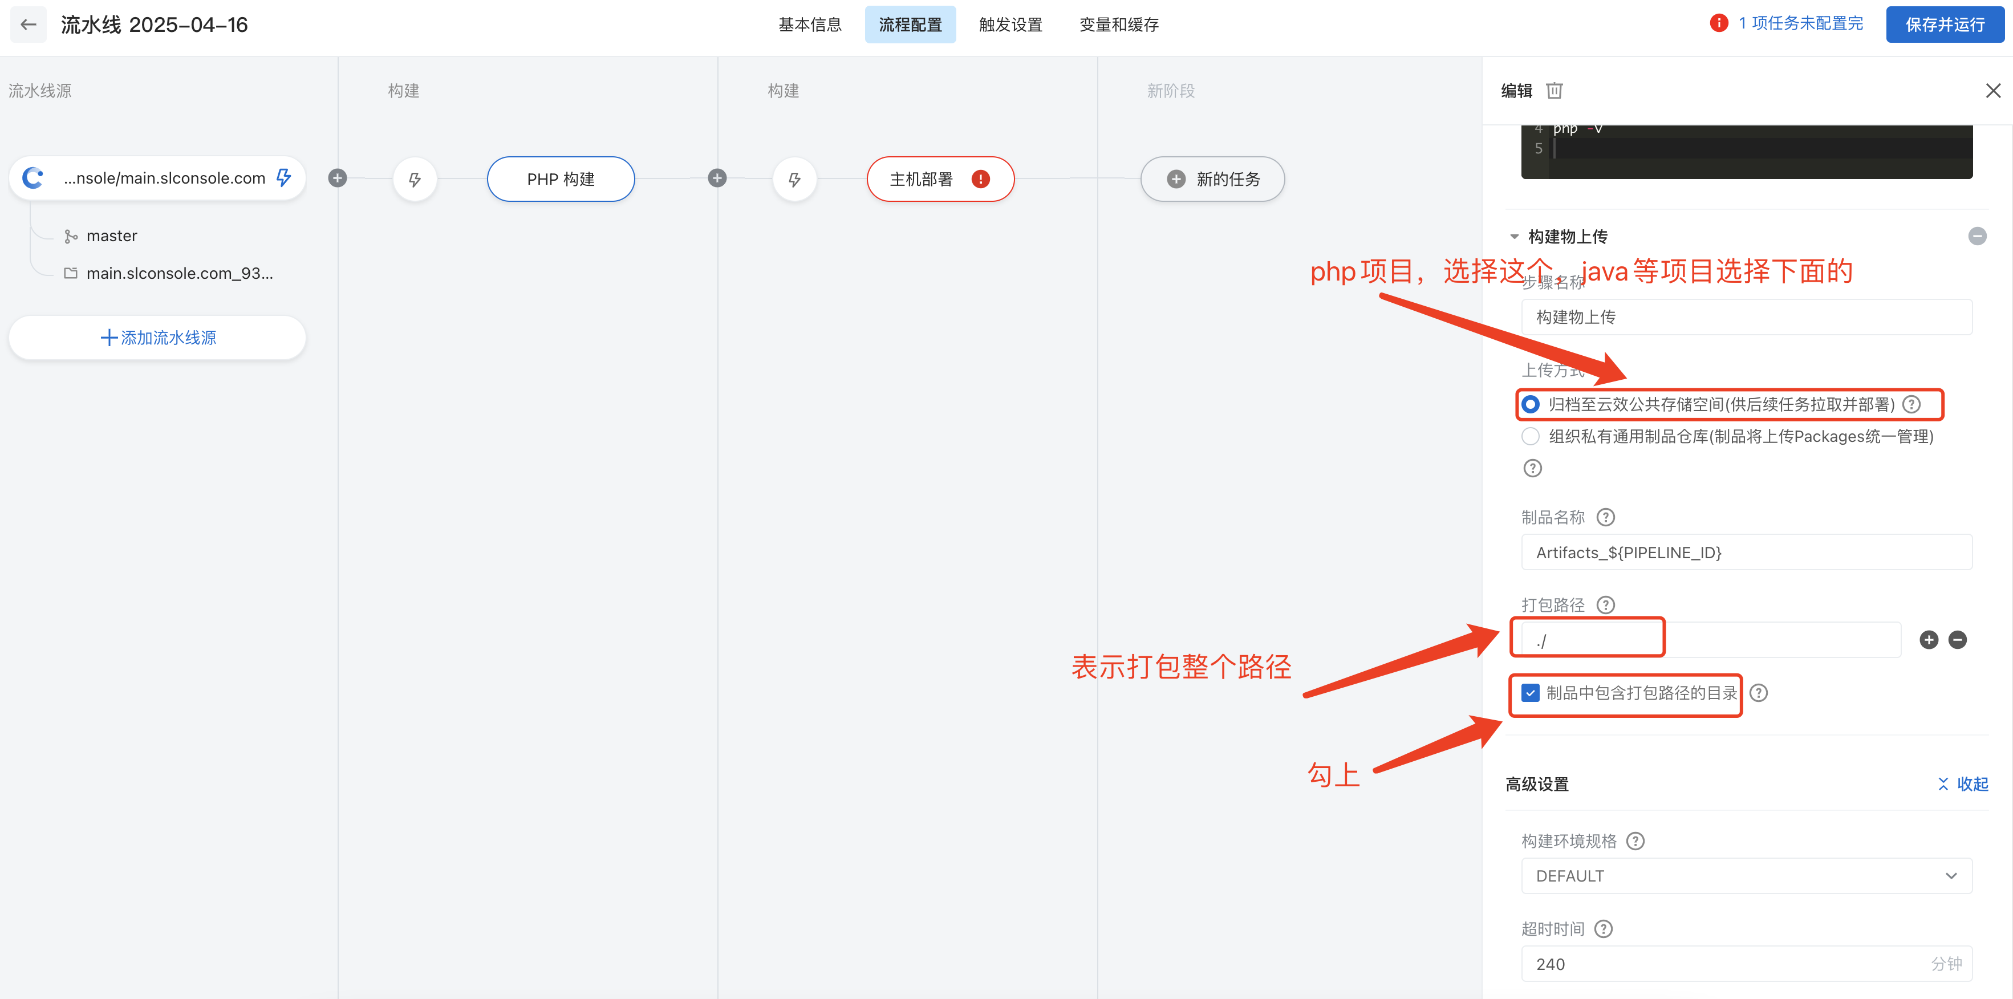
Task: Click the lightning trigger icon before 主机部署
Action: [x=794, y=179]
